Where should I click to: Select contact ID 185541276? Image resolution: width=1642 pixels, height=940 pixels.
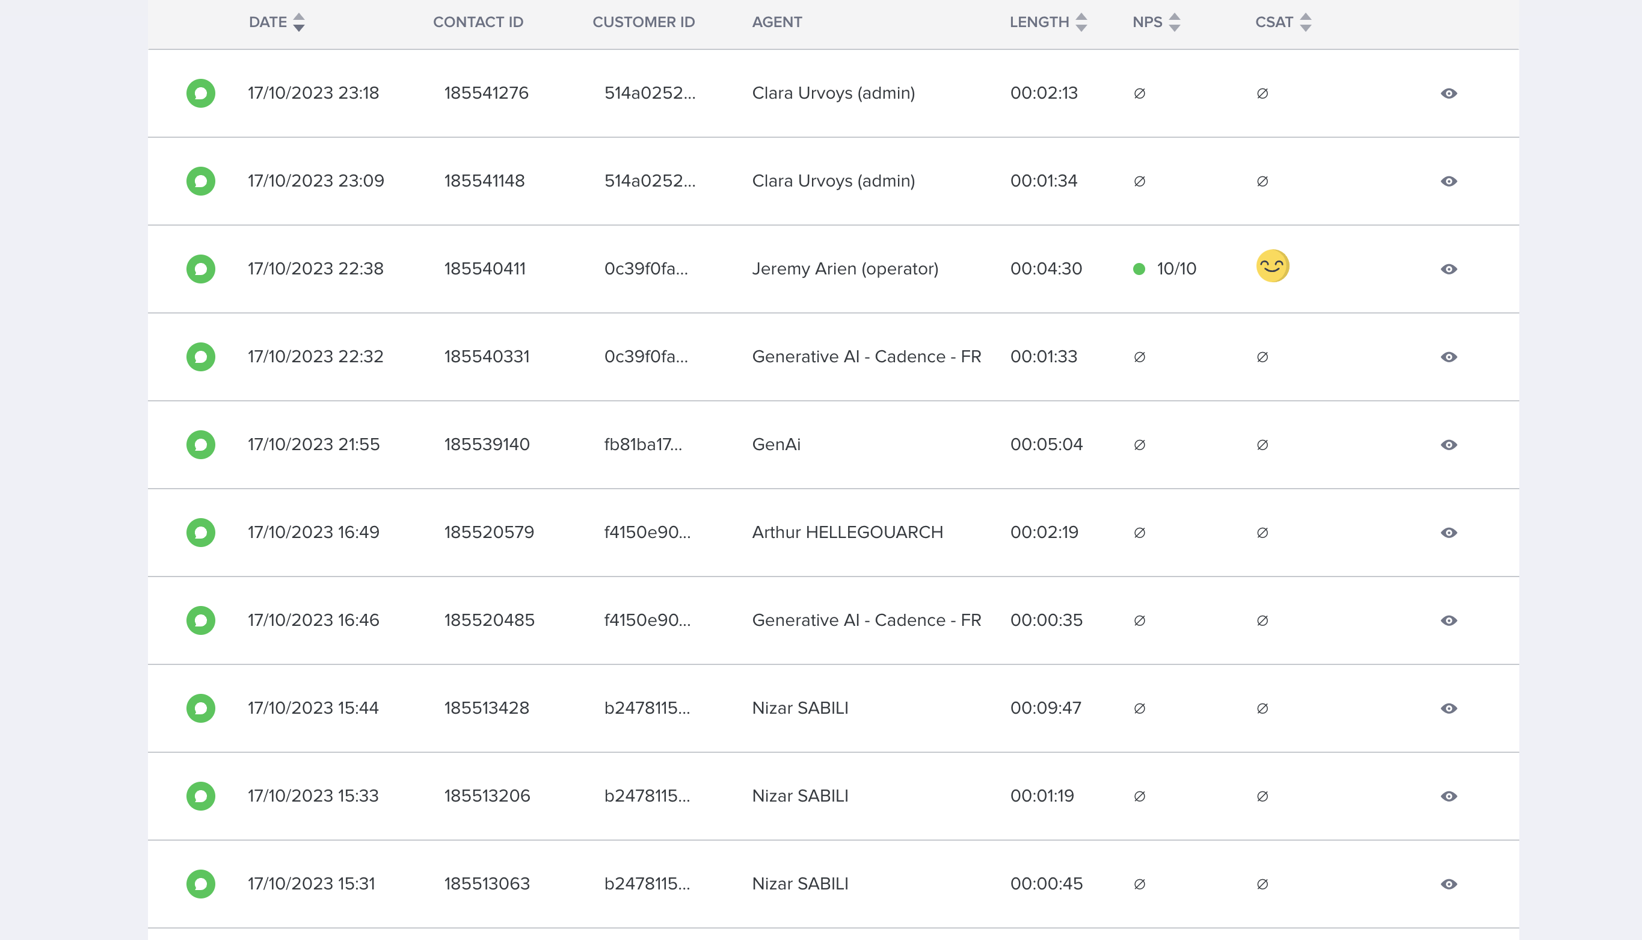486,93
